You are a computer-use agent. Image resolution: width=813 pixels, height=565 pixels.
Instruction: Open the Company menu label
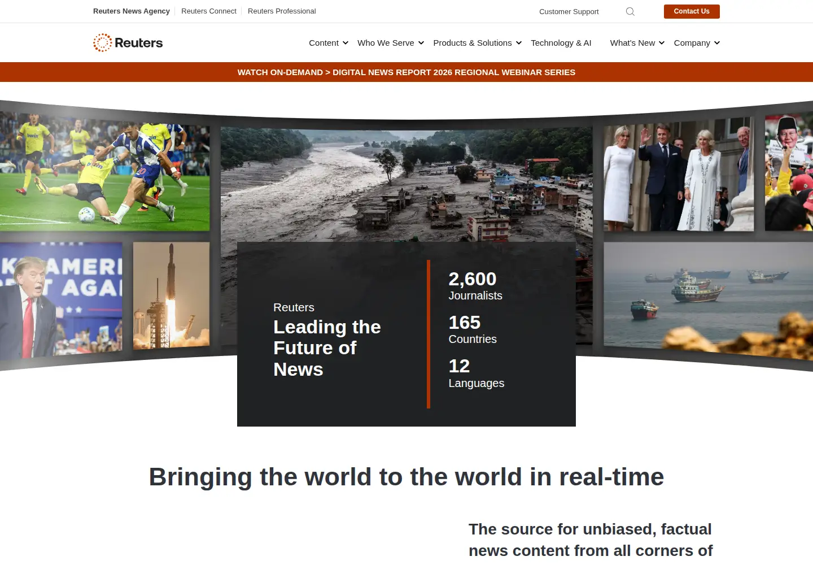tap(692, 43)
